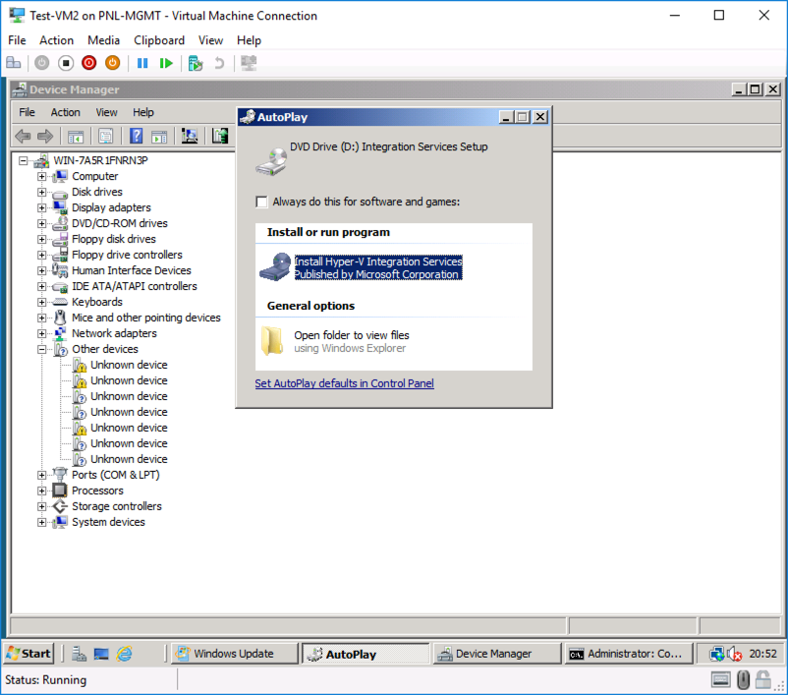This screenshot has height=695, width=788.
Task: Expand the Network adapters node
Action: (x=41, y=333)
